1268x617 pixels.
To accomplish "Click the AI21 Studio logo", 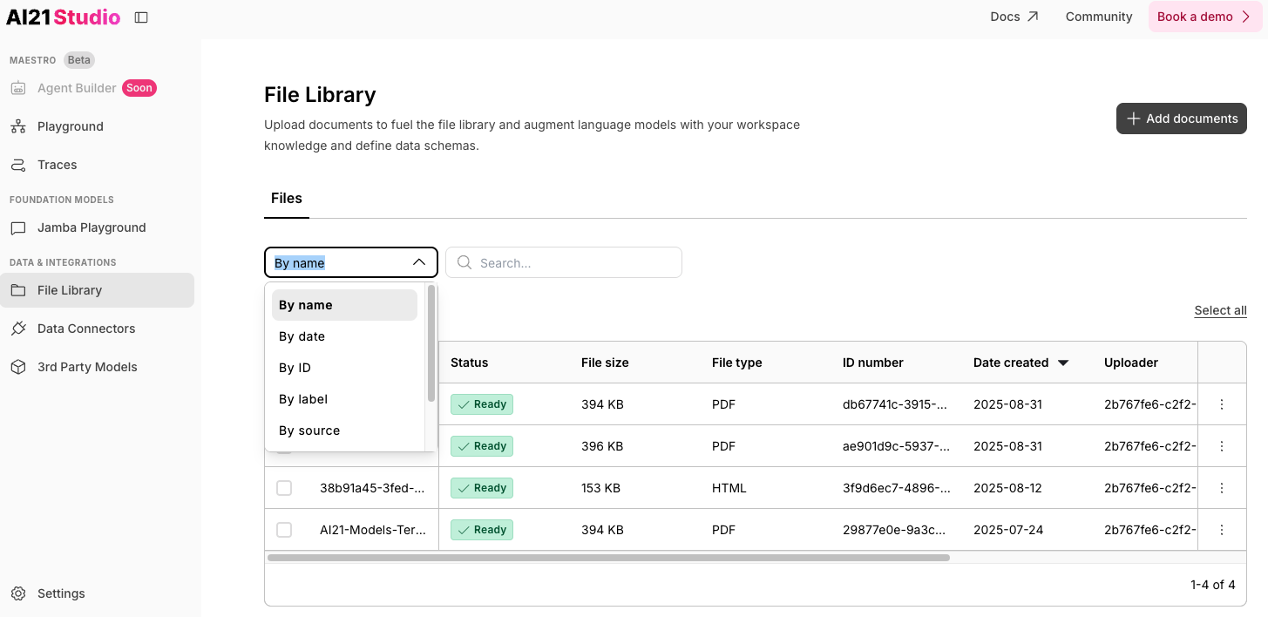I will pos(63,17).
